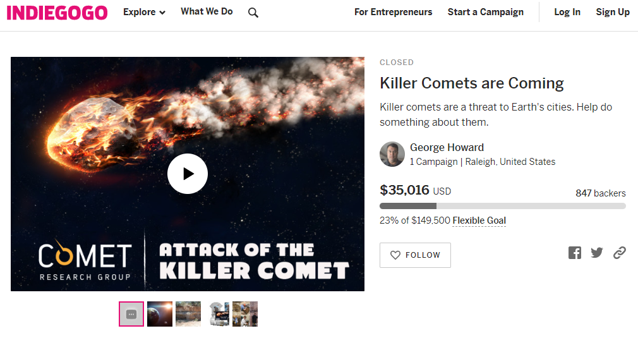Click George Howard's profile avatar
638x338 pixels.
(392, 154)
